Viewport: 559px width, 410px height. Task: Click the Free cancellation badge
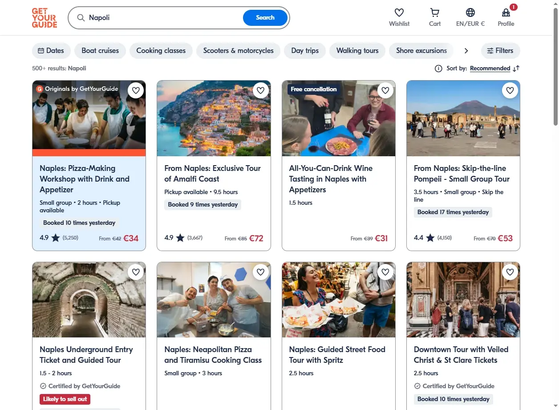(x=314, y=89)
